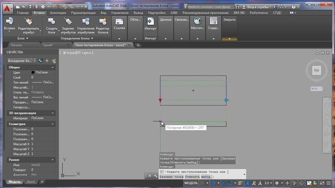The image size is (335, 188).
Task: Toggle МОДЕЛЬ space button in status bar
Action: (x=191, y=183)
